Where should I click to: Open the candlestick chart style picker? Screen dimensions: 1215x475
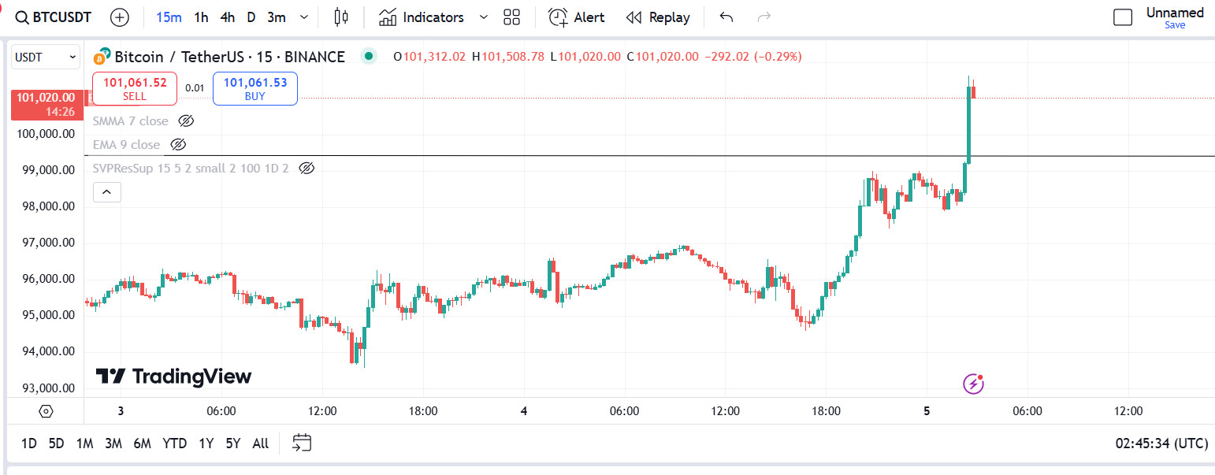tap(341, 17)
